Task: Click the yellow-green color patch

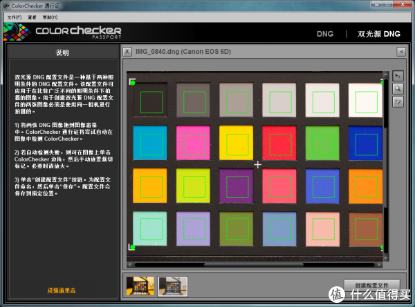Action: coord(193,186)
